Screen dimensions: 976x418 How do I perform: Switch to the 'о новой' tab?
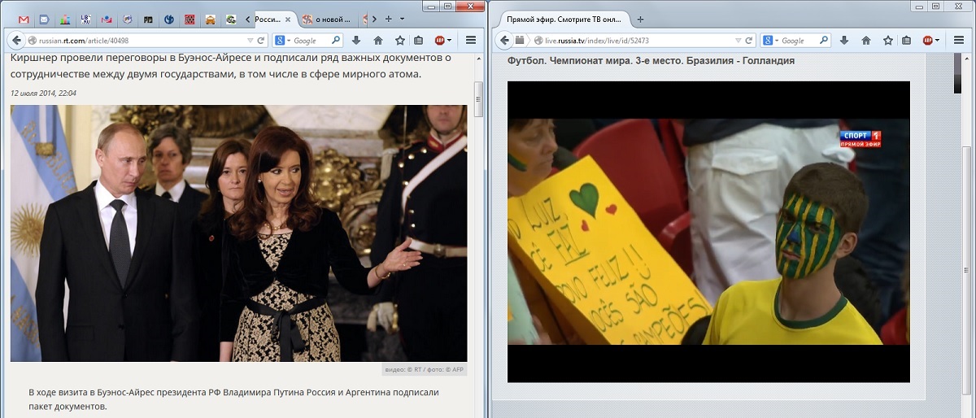tap(329, 19)
